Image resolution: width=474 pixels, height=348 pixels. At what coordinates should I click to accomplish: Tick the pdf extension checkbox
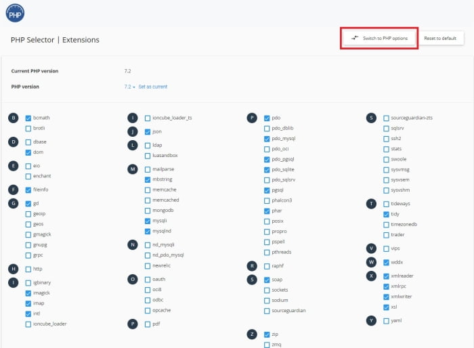coord(148,324)
